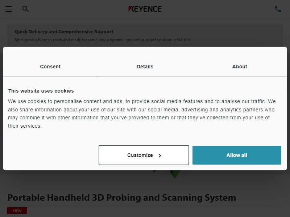Click the underline beneath the Consent tab
Viewport: 290px width, 217px height.
coord(50,76)
